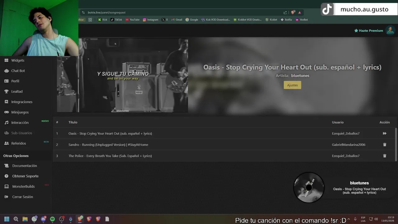Open Windows taskbar search
398x224 pixels.
(16, 219)
